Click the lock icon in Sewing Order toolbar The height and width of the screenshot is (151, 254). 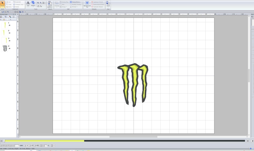[4, 20]
